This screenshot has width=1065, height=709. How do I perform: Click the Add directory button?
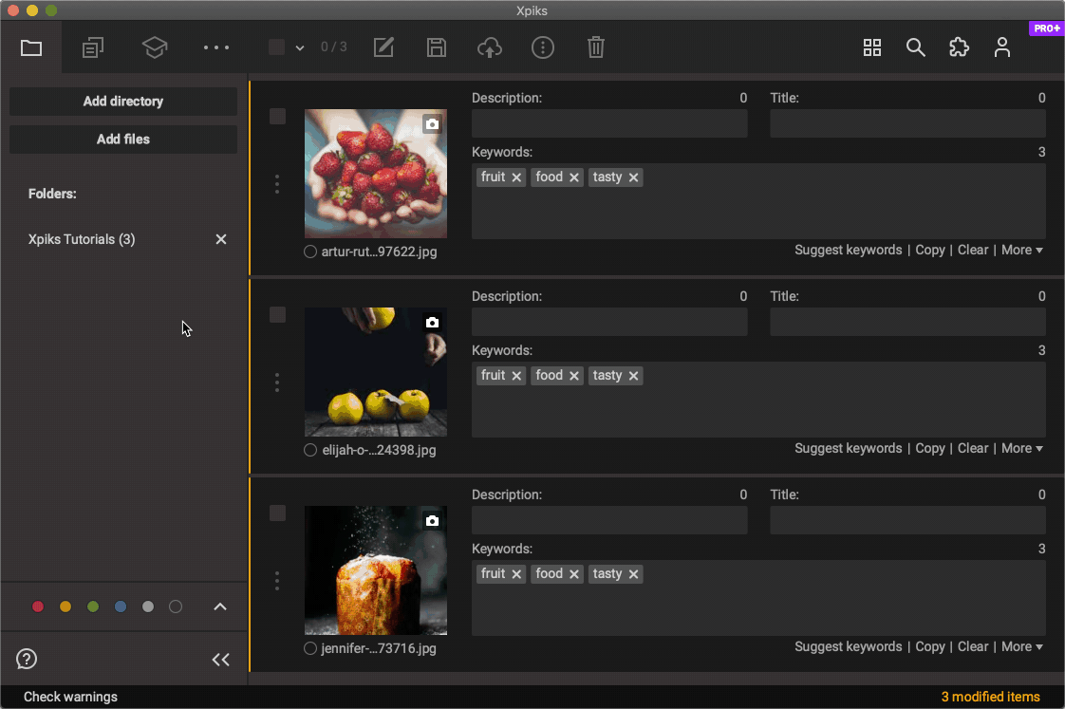pos(123,102)
